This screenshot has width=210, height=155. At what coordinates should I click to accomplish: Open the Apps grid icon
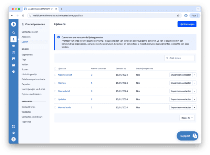tap(14, 126)
